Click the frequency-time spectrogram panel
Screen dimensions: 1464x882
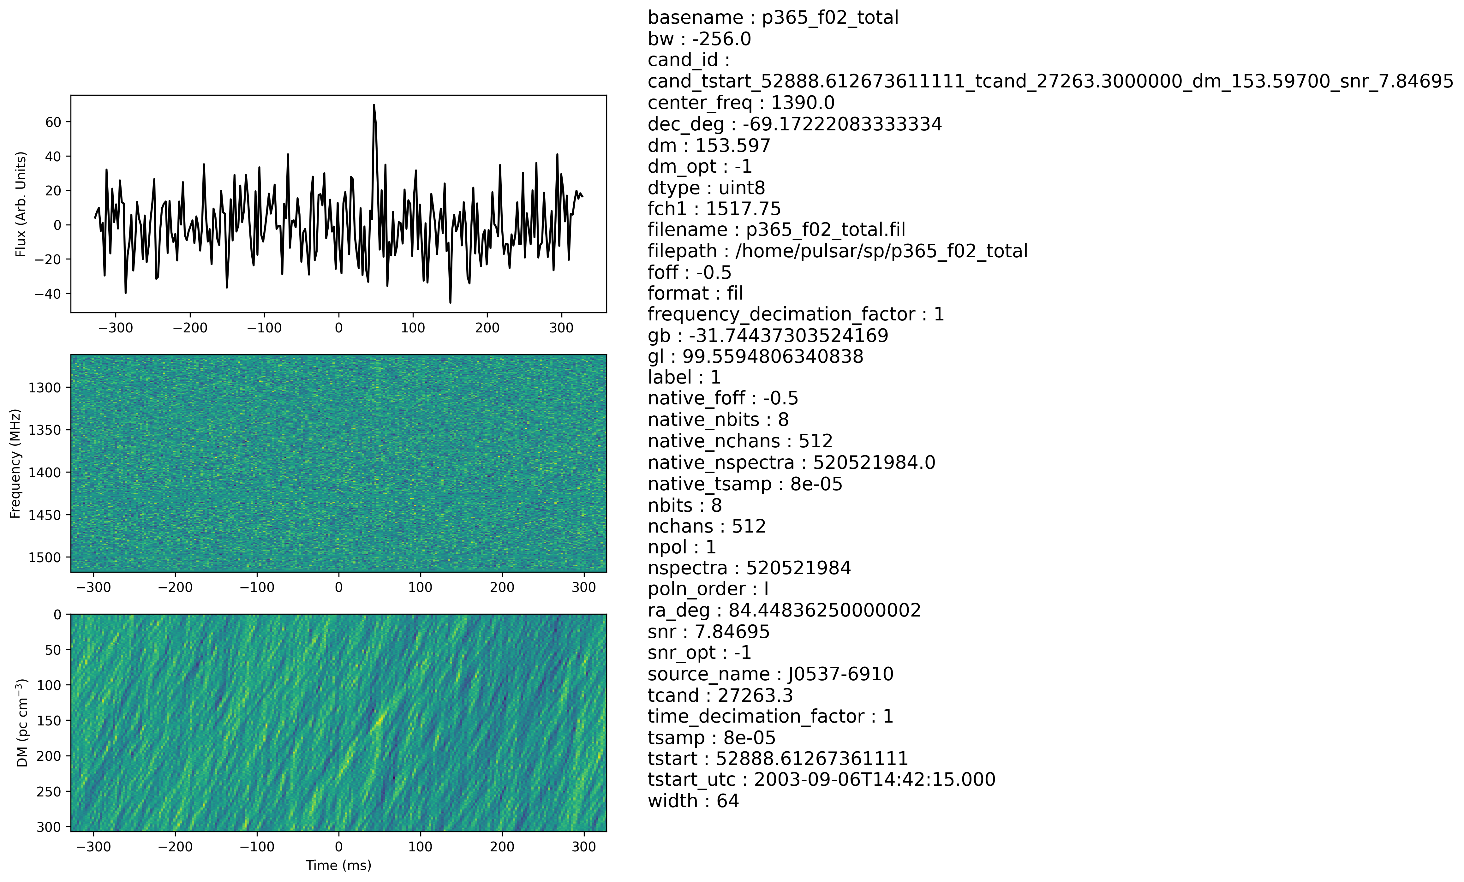point(339,463)
